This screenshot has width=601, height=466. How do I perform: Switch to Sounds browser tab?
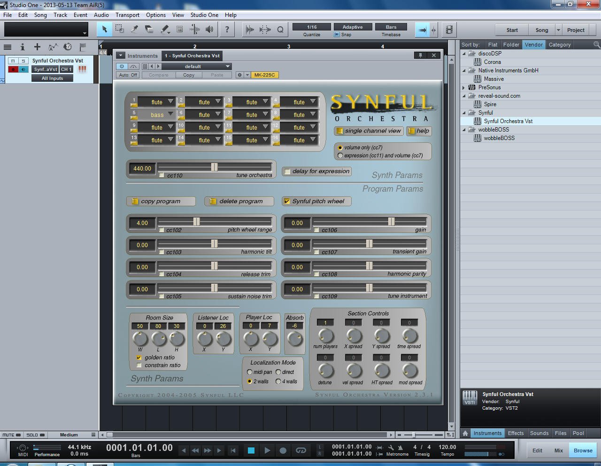[x=539, y=433]
